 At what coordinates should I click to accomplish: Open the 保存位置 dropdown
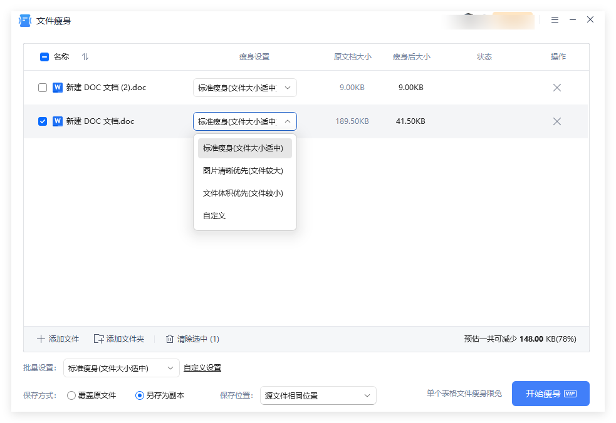pyautogui.click(x=318, y=395)
